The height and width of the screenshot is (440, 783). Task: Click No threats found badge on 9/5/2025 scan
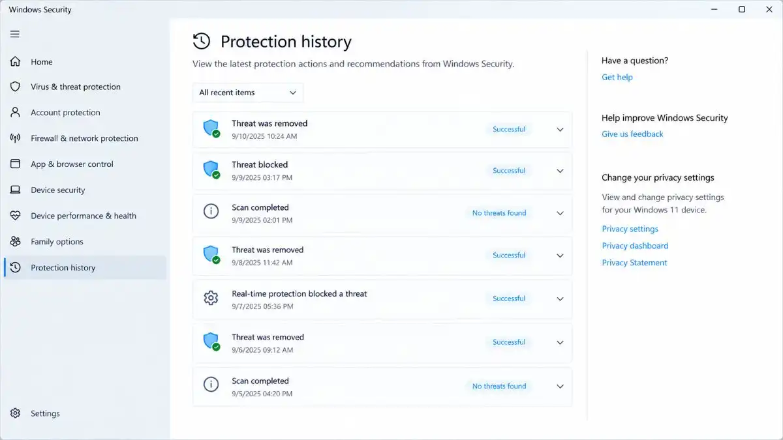(499, 386)
